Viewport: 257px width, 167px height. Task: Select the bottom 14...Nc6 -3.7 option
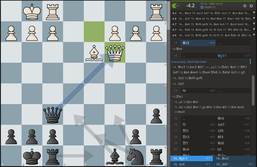[x=191, y=164]
